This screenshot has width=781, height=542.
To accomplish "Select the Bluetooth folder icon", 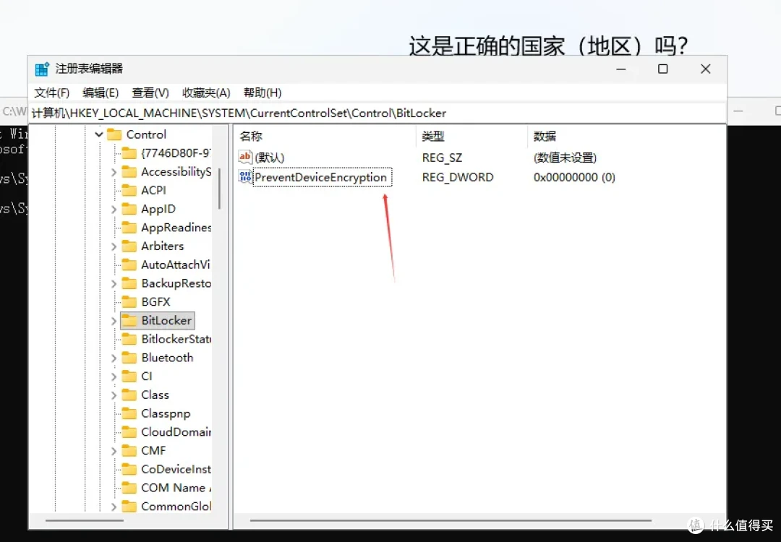I will point(129,358).
